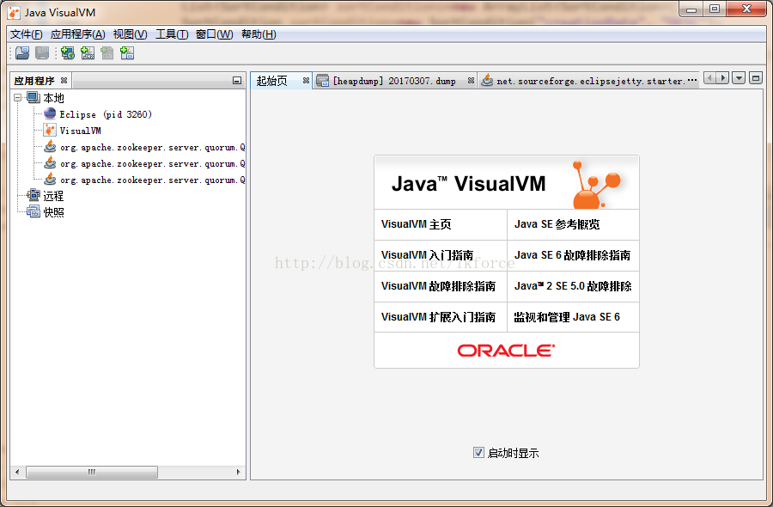This screenshot has height=507, width=773.
Task: Click the horizontal scrollbar left arrow
Action: point(17,472)
